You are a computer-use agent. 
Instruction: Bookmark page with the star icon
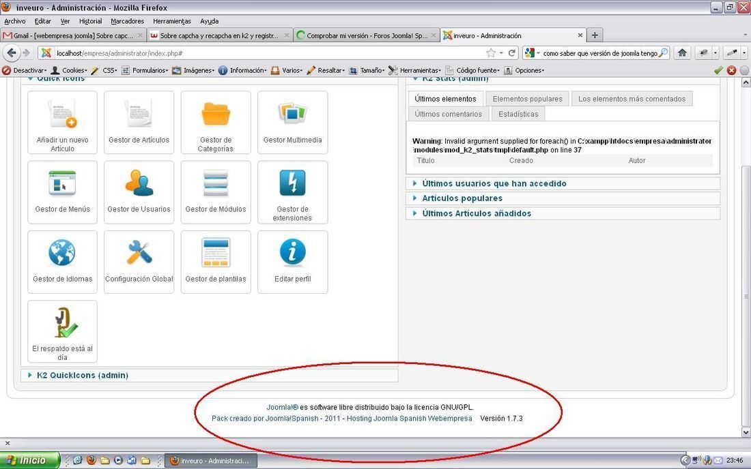[x=491, y=52]
